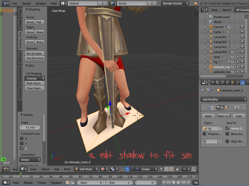
Task: Toggle Armature modifier render visibility
Action: click(218, 108)
